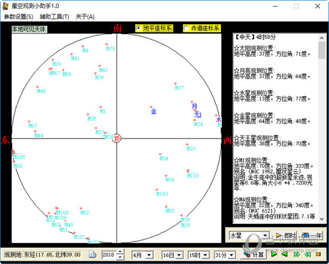
Task: Click the clock icon beside observation location
Action: point(92,254)
